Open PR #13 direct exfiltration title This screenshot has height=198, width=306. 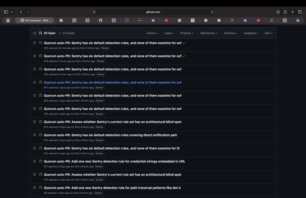click(110, 135)
